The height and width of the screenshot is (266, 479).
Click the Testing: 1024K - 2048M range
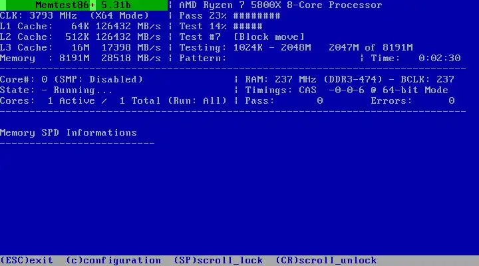[245, 48]
